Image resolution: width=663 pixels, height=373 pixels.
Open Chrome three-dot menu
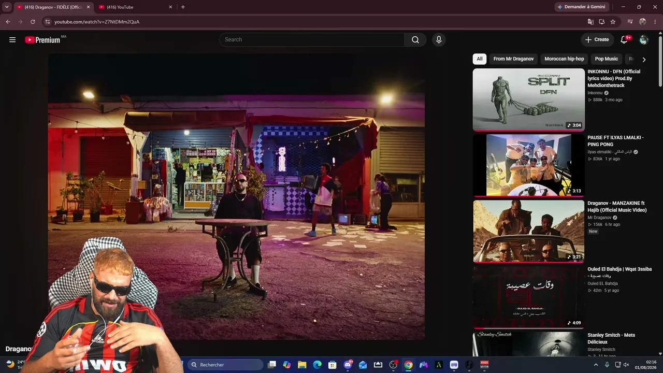tap(655, 22)
